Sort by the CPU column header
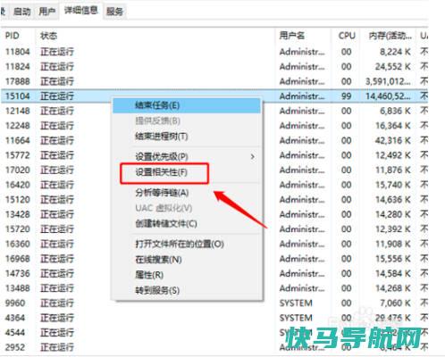Screen dimensions: 445x357 pyautogui.click(x=347, y=36)
